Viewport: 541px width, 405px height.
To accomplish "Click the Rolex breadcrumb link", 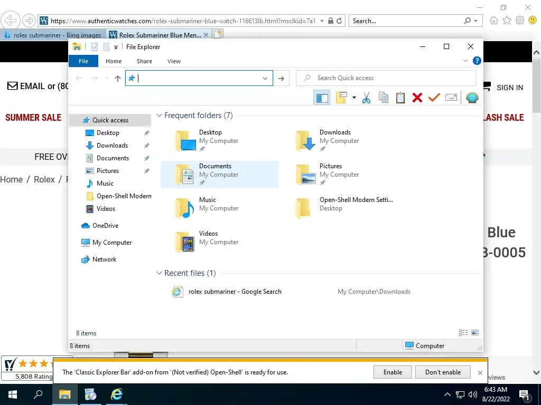I will coord(44,179).
